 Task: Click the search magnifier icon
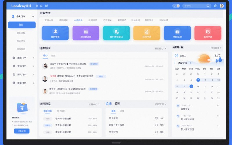pos(208,6)
